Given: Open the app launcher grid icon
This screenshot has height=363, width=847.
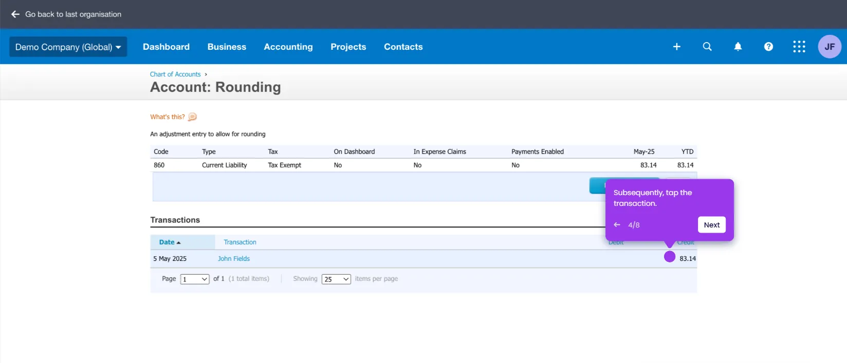Looking at the screenshot, I should tap(799, 47).
